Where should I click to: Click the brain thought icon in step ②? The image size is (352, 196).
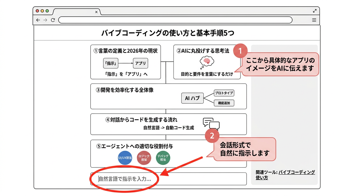[x=207, y=61]
